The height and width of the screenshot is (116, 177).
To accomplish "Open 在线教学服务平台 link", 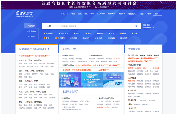I will tap(83, 65).
